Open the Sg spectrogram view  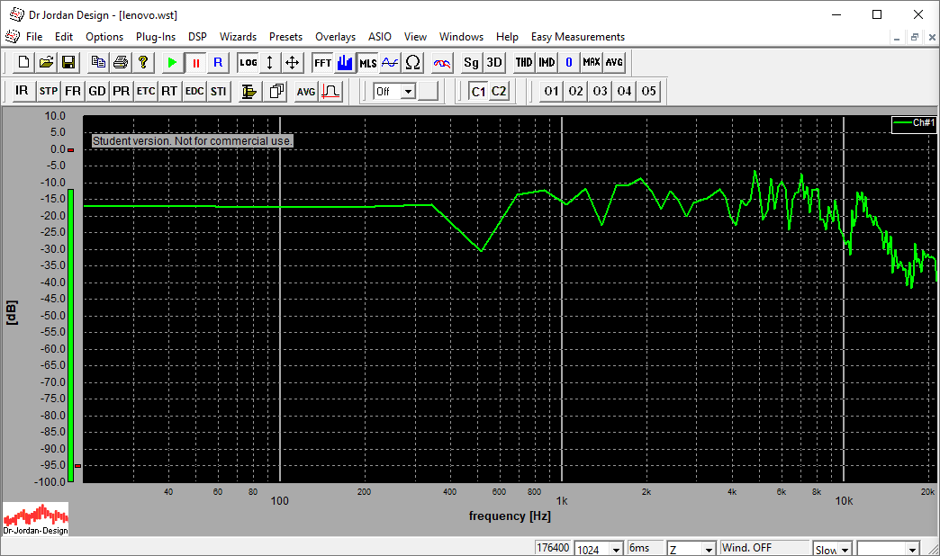[471, 62]
